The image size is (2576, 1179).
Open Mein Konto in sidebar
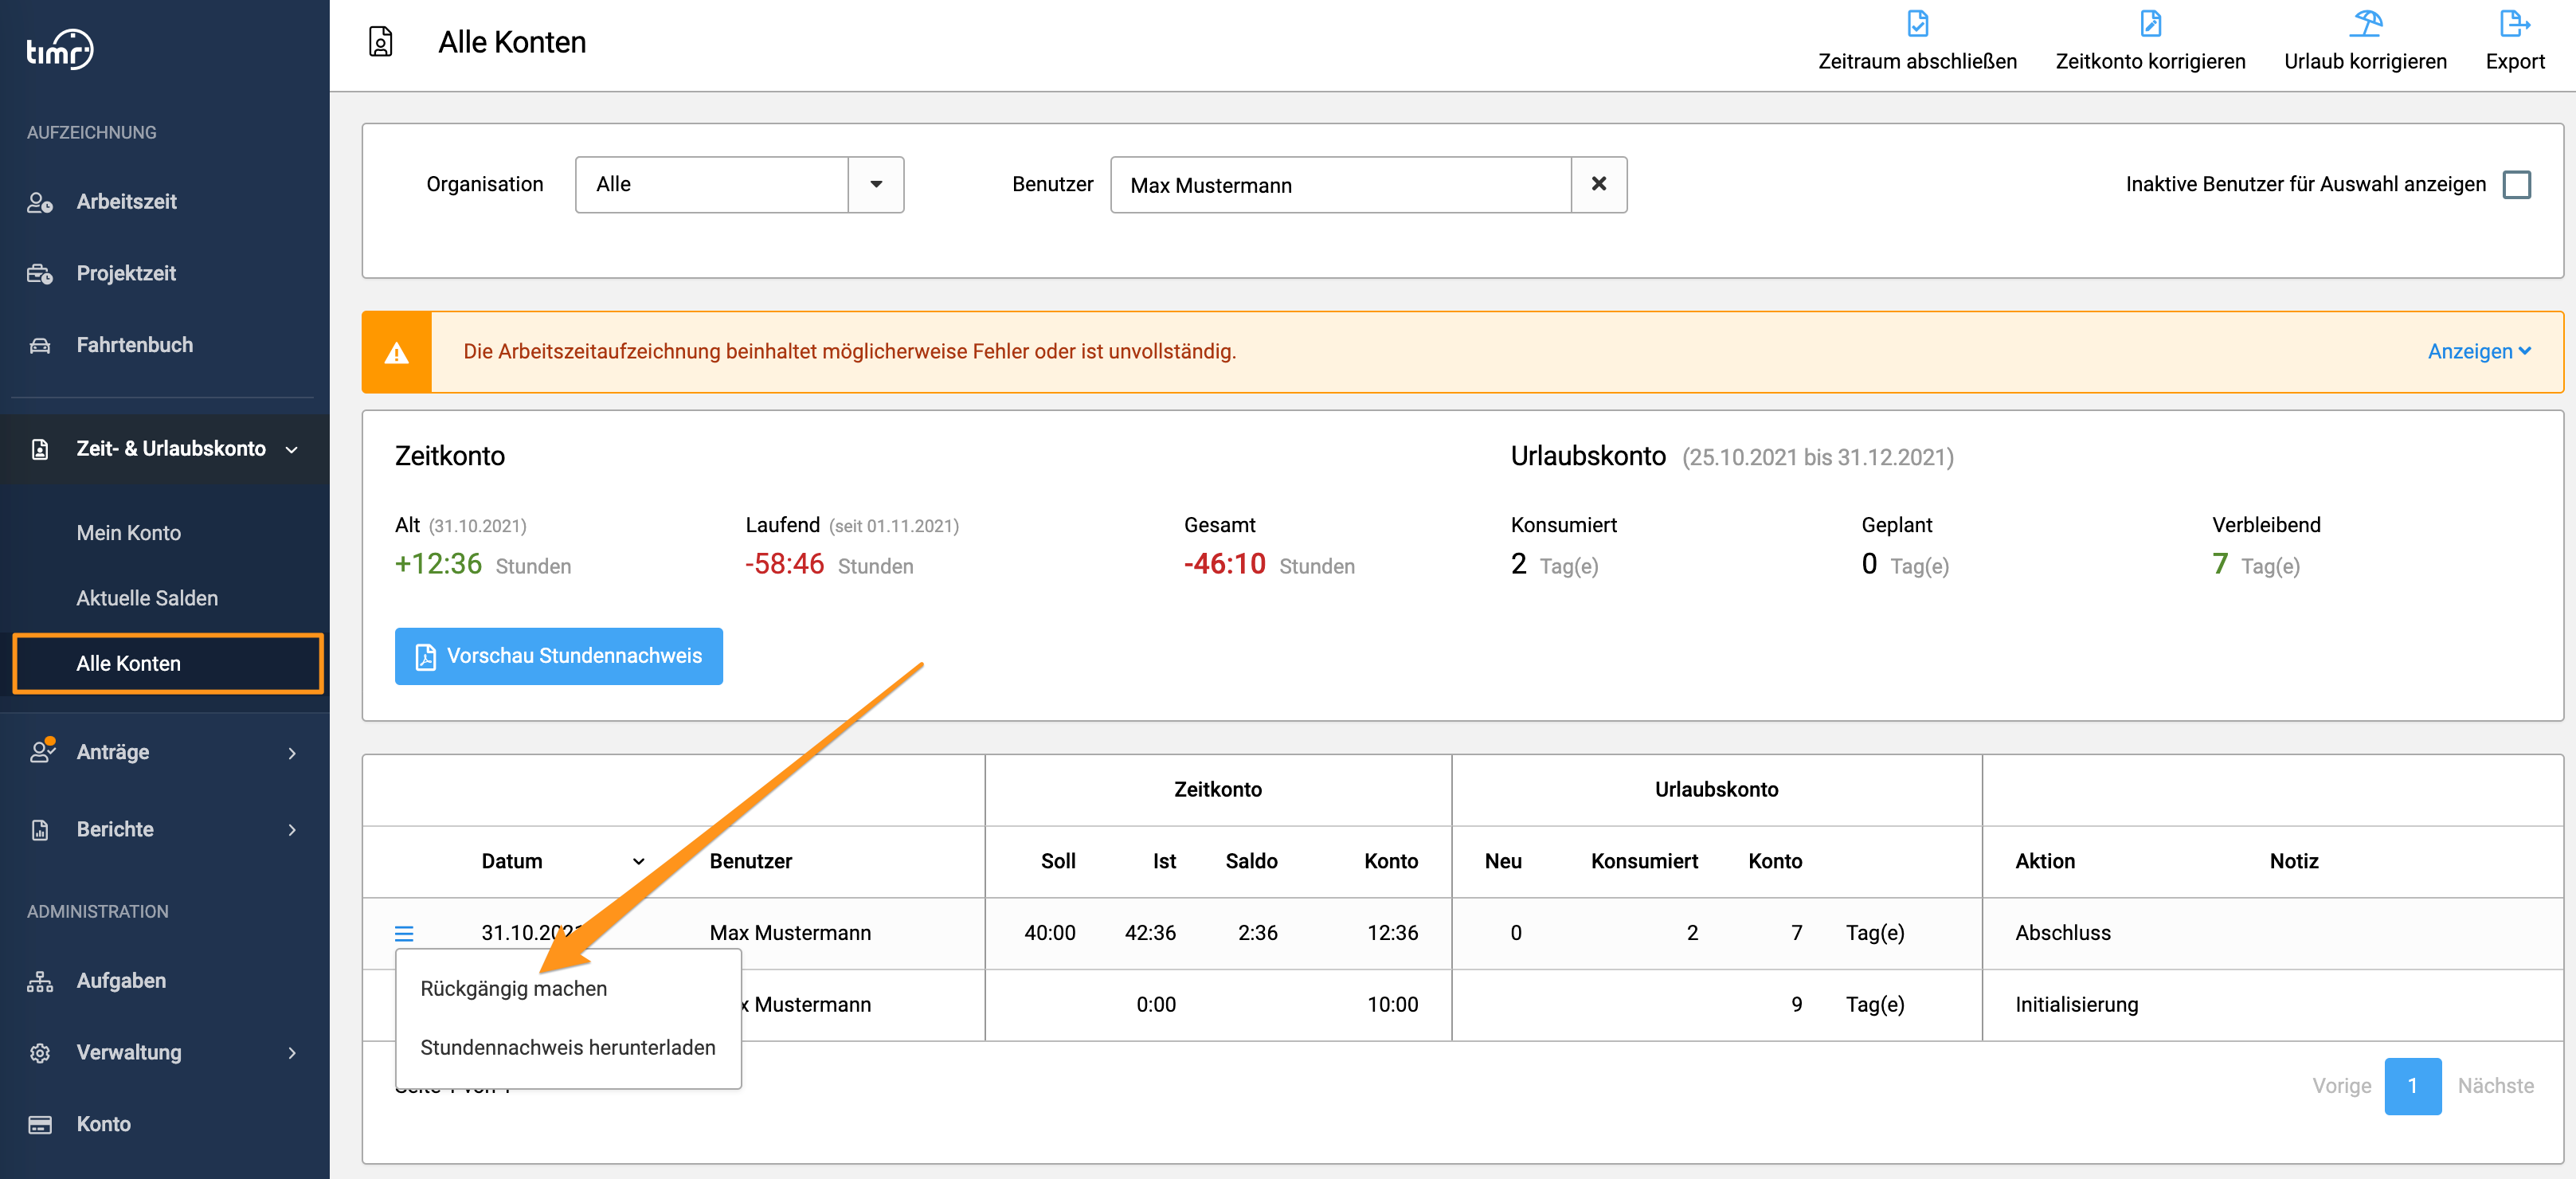[x=129, y=533]
